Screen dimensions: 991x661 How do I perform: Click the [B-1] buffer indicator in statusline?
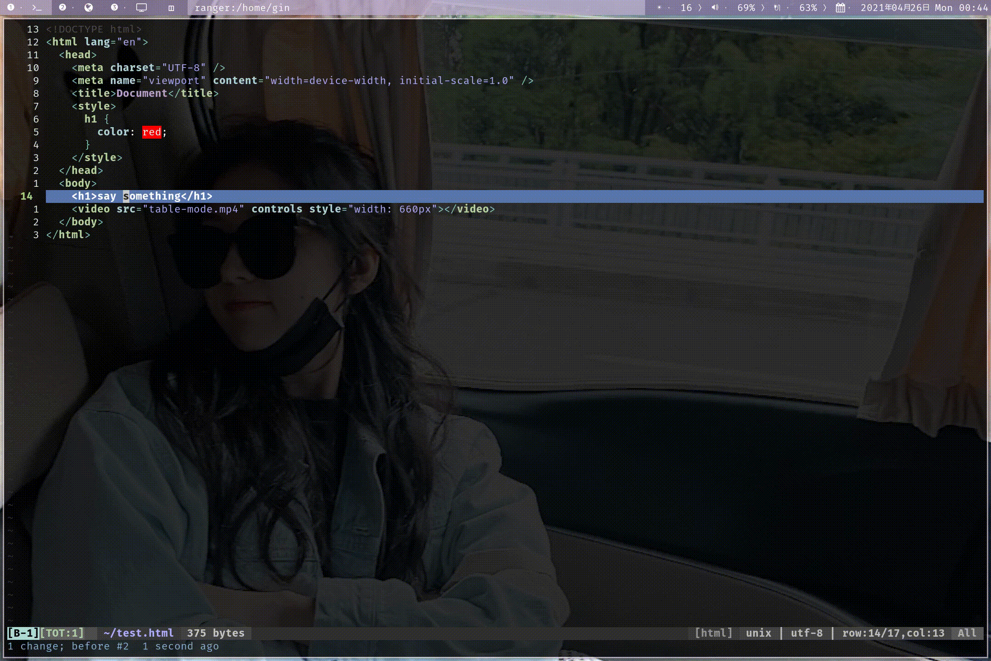pyautogui.click(x=23, y=633)
